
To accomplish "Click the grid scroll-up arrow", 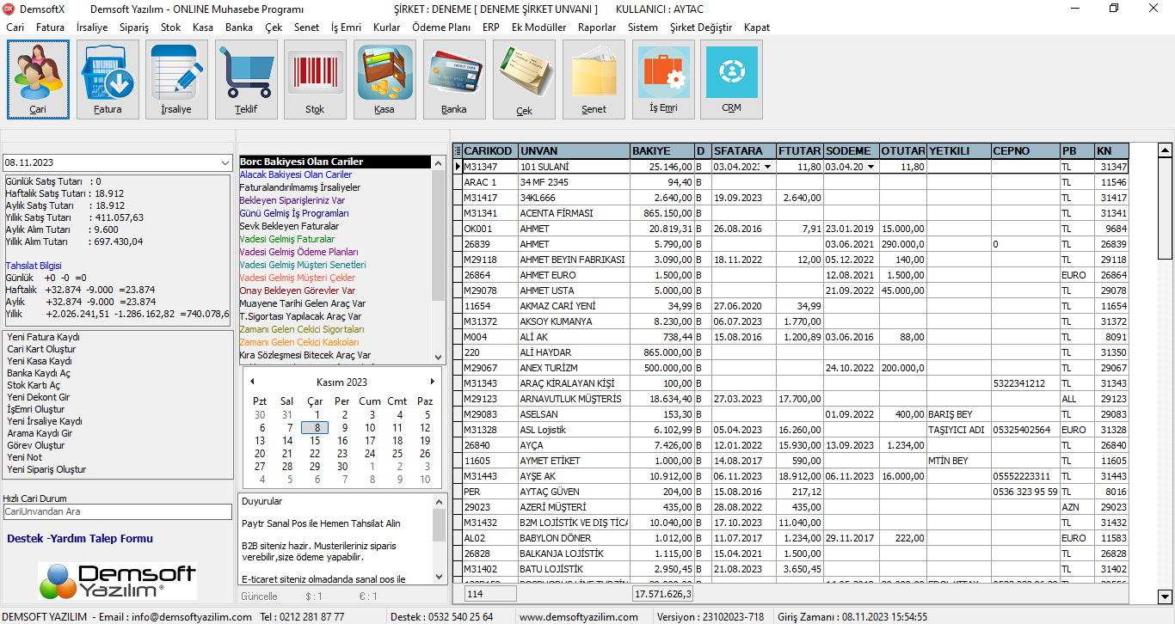I will [x=1165, y=150].
